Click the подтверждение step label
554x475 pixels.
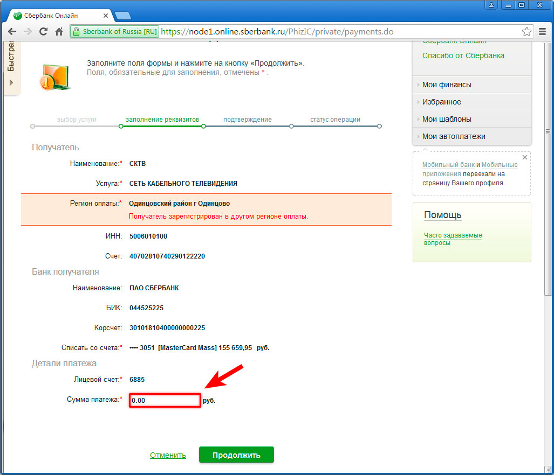click(x=247, y=120)
